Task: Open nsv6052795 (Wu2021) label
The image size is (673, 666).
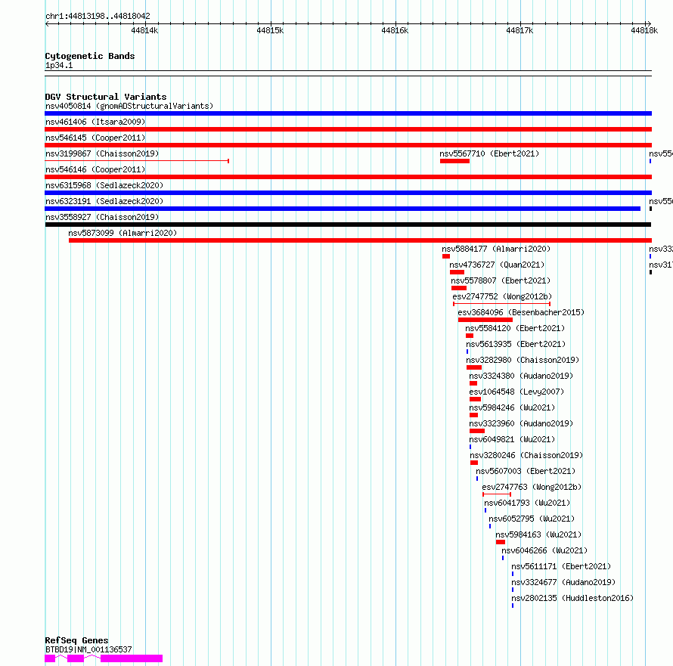Action: click(532, 519)
